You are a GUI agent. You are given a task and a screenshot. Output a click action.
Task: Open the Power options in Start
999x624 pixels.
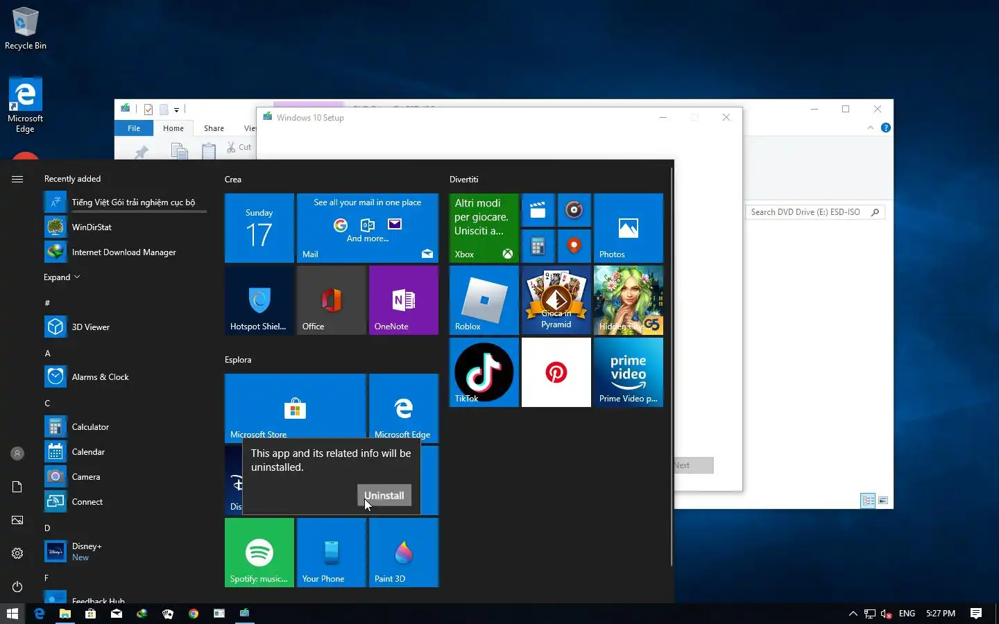17,587
